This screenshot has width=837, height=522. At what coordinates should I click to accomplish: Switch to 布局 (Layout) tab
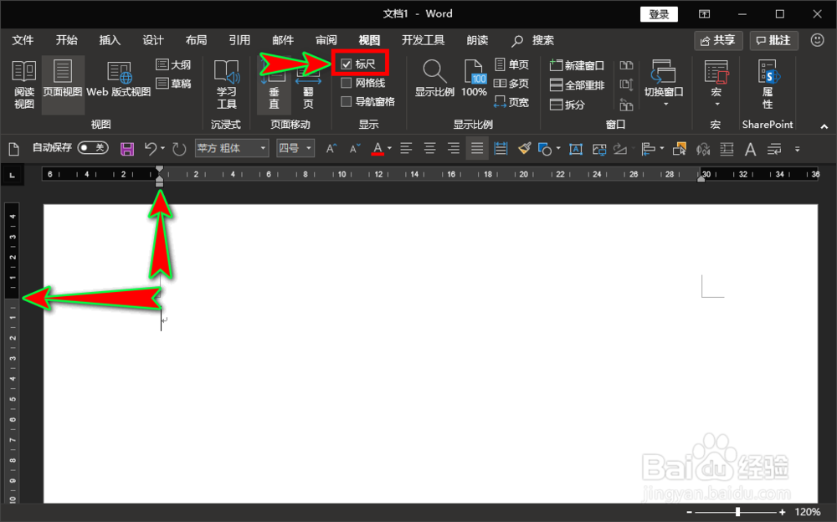[196, 40]
